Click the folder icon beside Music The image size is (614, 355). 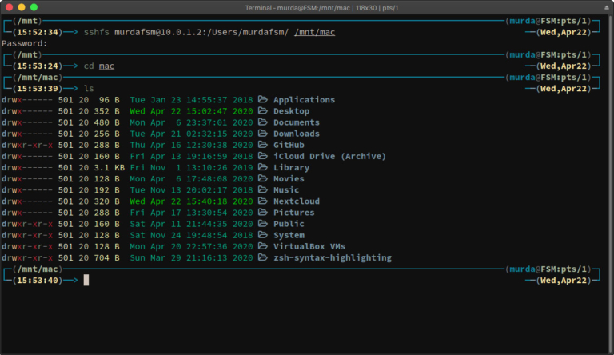point(263,190)
